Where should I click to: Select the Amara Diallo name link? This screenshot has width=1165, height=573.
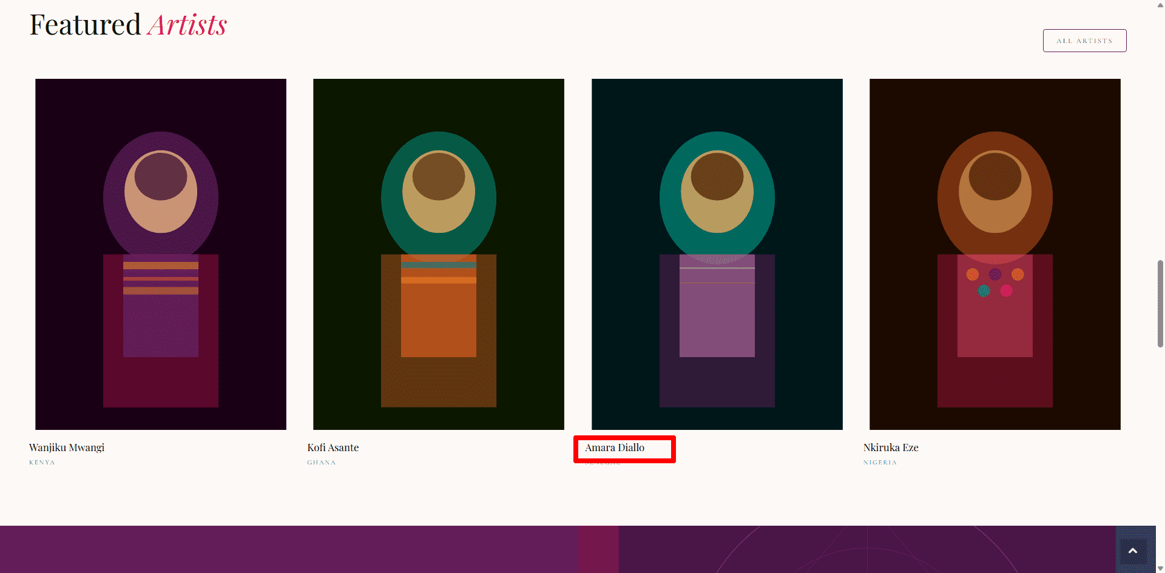click(615, 447)
